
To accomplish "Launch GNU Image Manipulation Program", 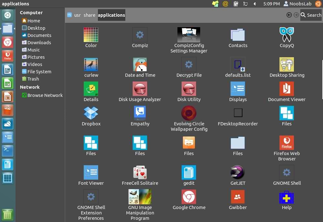I will pyautogui.click(x=140, y=197).
